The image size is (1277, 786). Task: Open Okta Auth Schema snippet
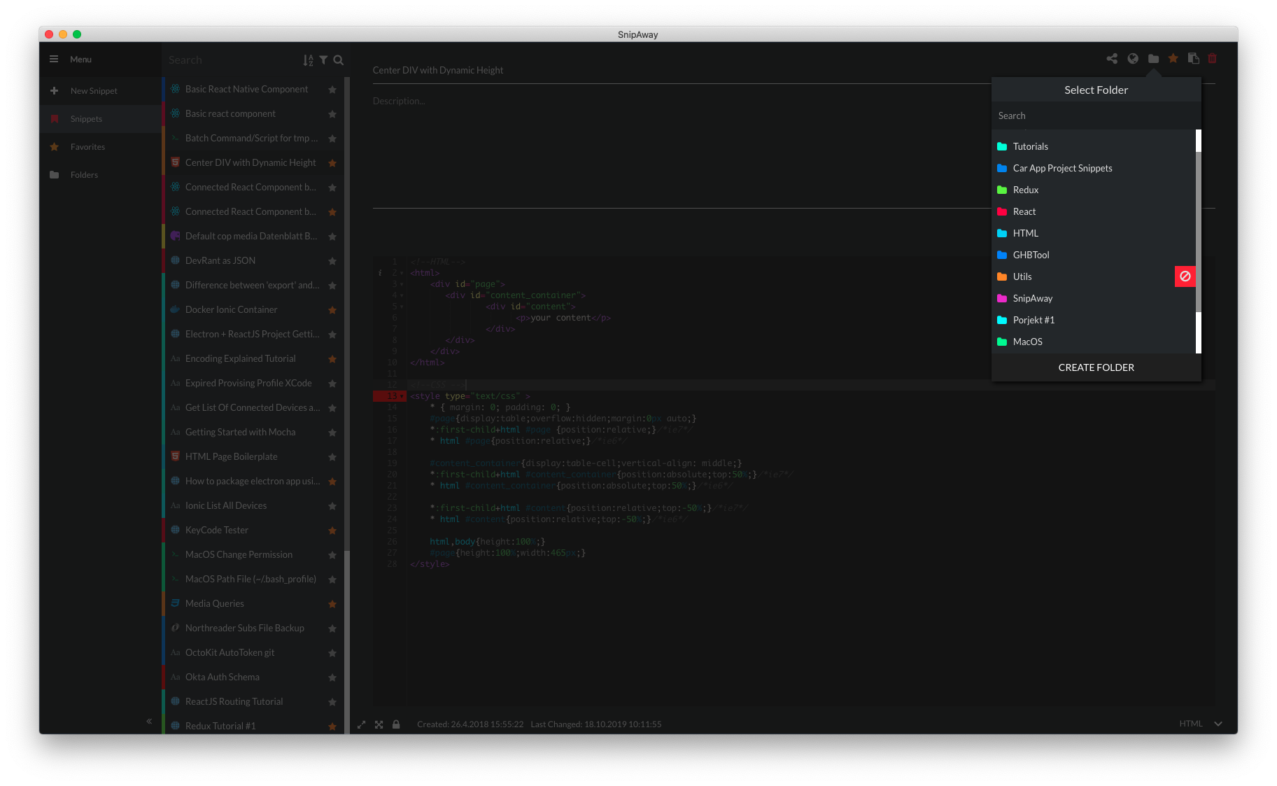(222, 677)
